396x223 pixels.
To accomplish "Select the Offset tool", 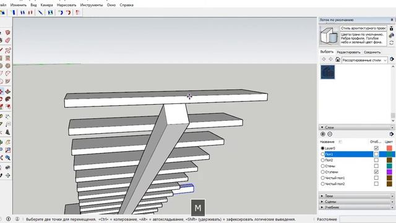I will (8, 107).
